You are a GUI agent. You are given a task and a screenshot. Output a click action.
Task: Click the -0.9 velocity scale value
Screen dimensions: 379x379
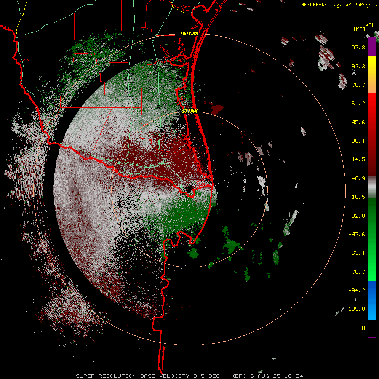coord(358,179)
